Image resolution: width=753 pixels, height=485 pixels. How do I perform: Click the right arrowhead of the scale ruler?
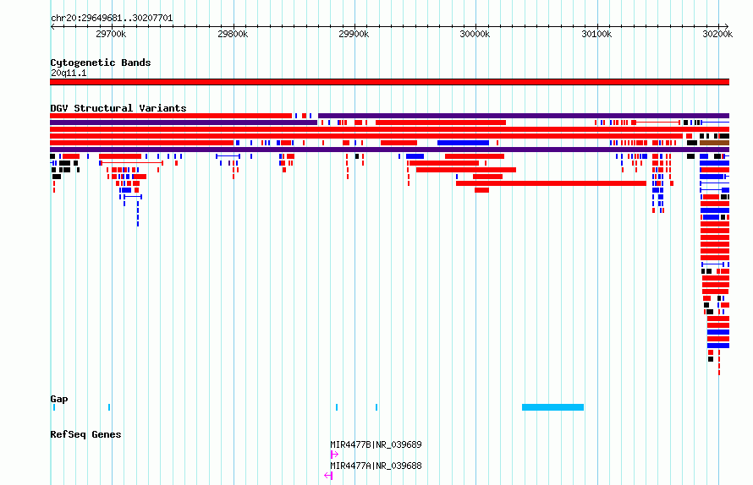[726, 27]
